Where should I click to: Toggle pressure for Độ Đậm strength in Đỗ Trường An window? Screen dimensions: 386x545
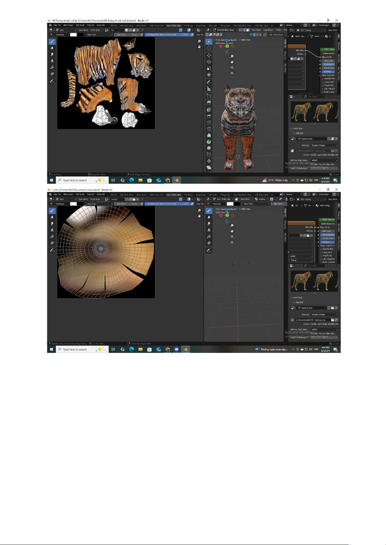click(x=192, y=35)
